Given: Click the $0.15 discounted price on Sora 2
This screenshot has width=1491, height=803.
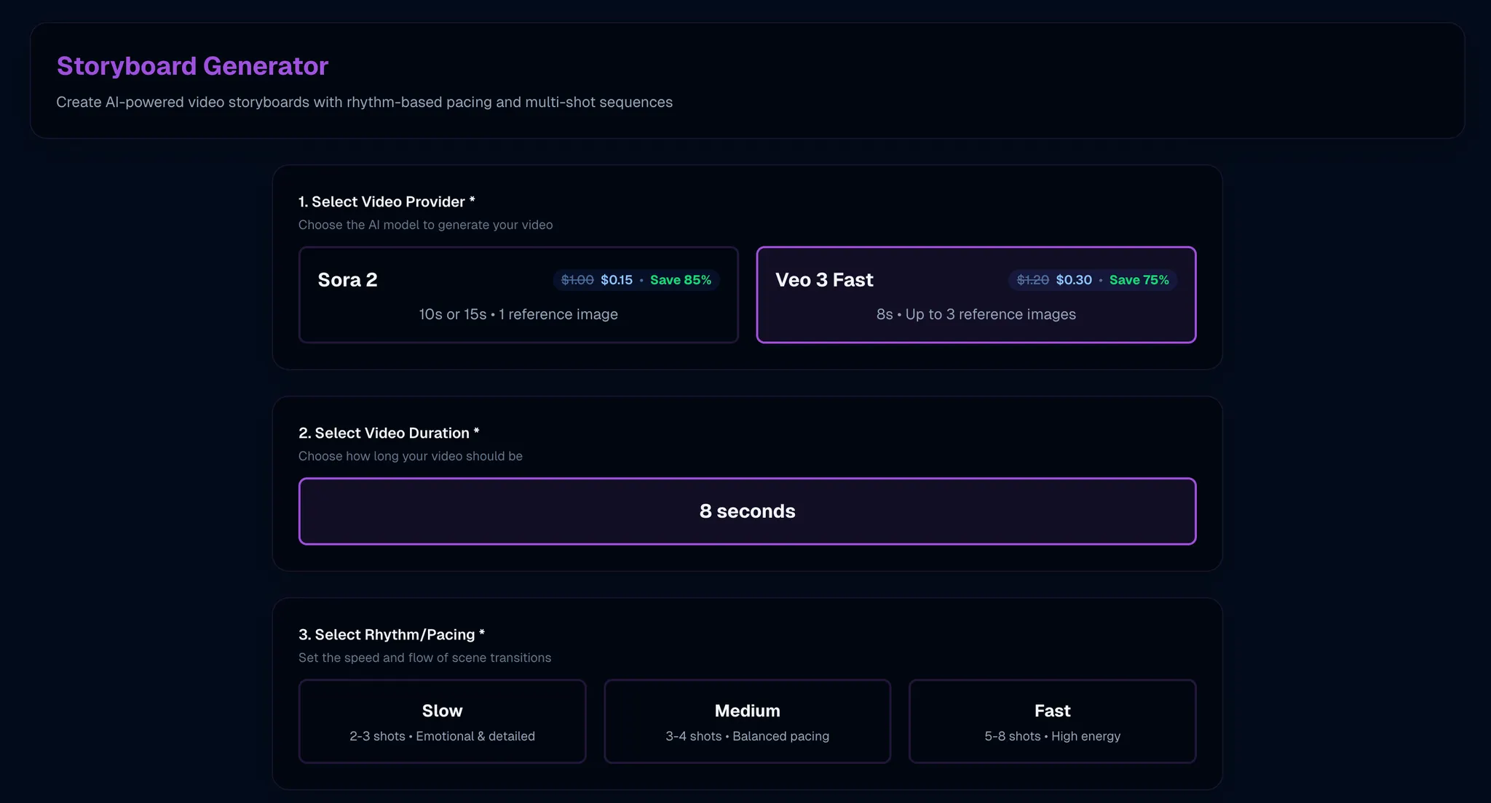Looking at the screenshot, I should click(x=617, y=280).
